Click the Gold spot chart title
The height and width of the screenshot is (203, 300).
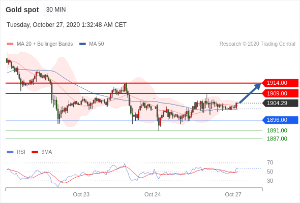coord(22,10)
